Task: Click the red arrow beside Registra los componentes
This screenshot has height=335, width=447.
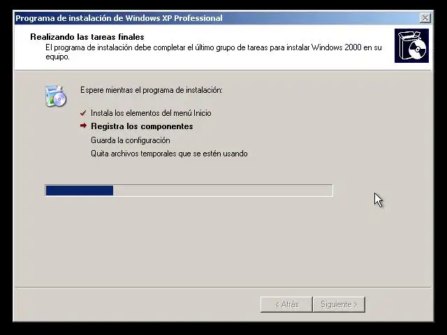Action: 83,126
